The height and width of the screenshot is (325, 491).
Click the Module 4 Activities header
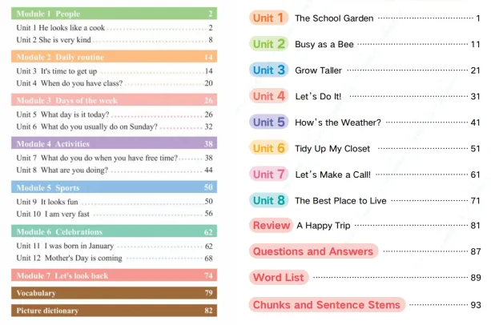(x=114, y=144)
